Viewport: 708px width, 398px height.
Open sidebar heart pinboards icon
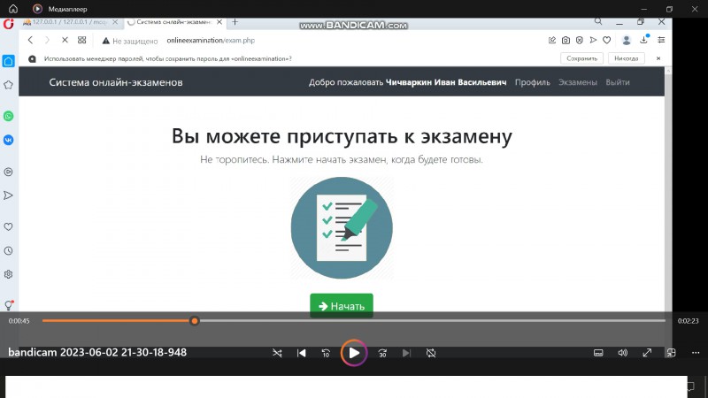(8, 227)
